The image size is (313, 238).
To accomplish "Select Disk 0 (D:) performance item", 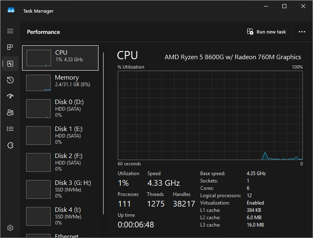I will [x=60, y=109].
